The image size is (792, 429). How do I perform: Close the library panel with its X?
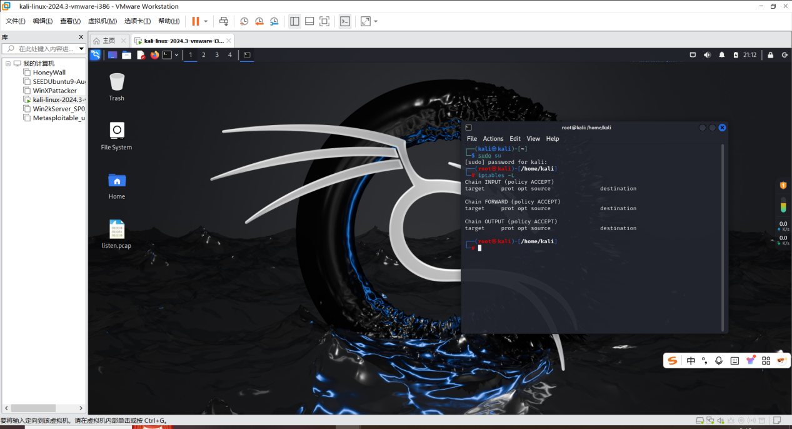[81, 37]
